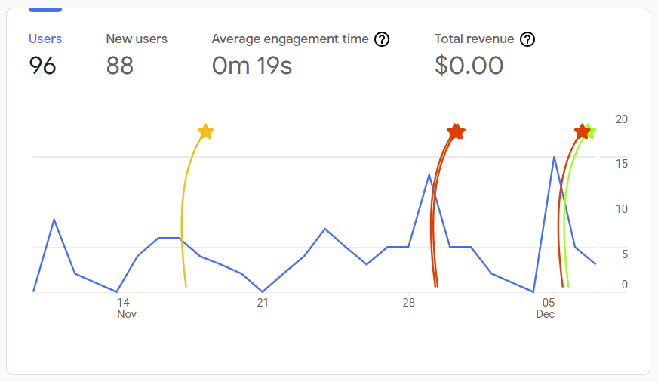The height and width of the screenshot is (382, 658).
Task: Select the Total revenue metric tab
Action: pyautogui.click(x=474, y=39)
